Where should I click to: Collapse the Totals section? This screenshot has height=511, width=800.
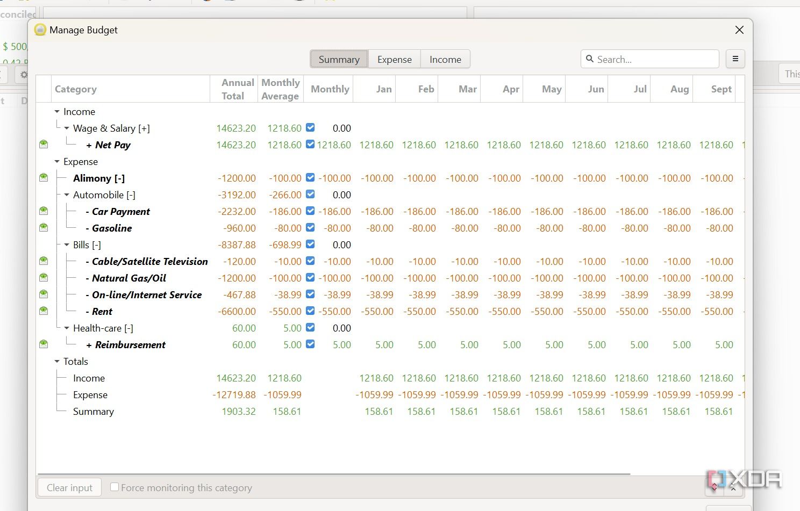coord(57,362)
